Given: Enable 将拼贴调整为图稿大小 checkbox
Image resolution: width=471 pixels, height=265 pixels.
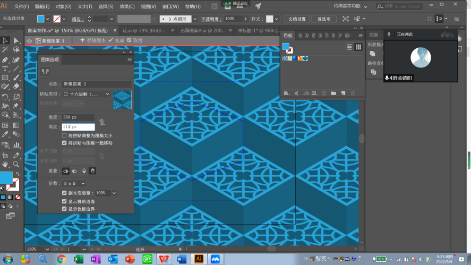Looking at the screenshot, I should pos(65,136).
